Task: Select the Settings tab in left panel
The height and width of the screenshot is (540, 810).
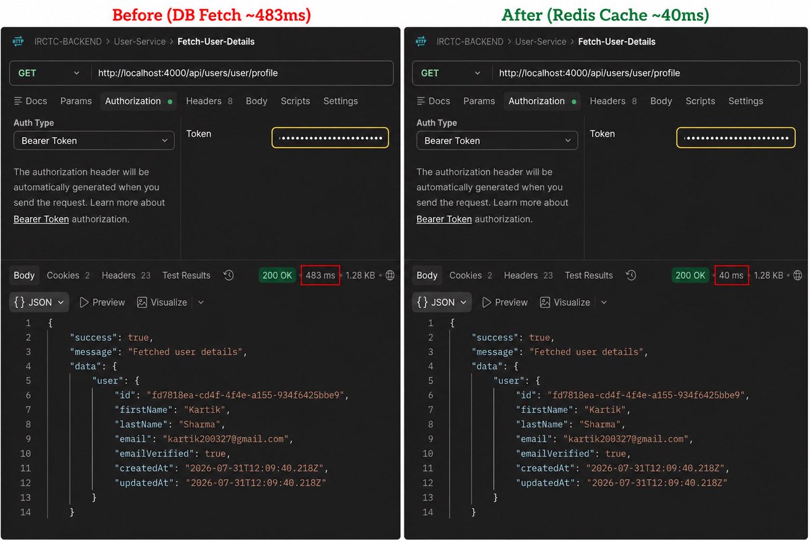Action: [340, 101]
